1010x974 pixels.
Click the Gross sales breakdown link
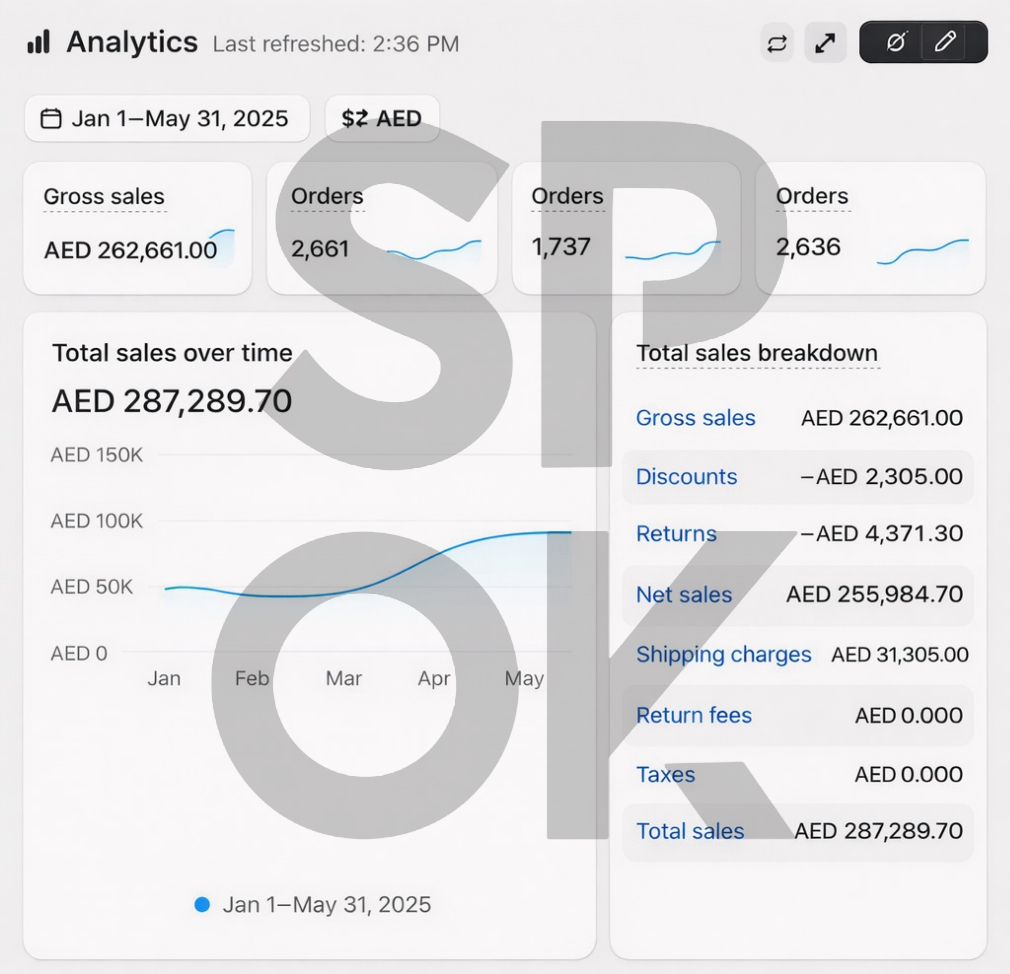pyautogui.click(x=695, y=418)
